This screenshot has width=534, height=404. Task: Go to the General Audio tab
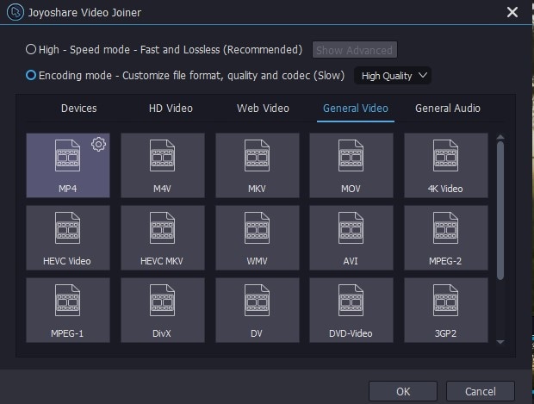(448, 109)
